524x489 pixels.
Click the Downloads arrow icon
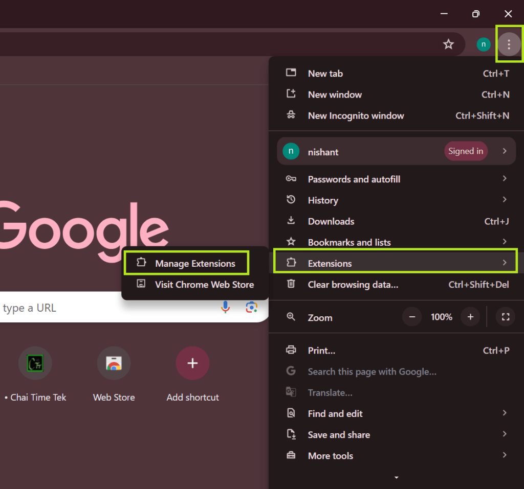click(291, 220)
